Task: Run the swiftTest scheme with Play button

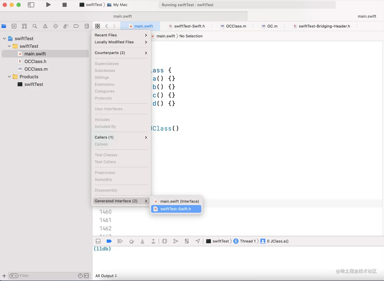Action: pyautogui.click(x=48, y=5)
